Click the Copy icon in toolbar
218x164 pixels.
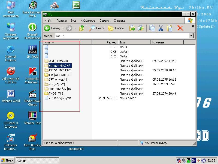point(152,28)
